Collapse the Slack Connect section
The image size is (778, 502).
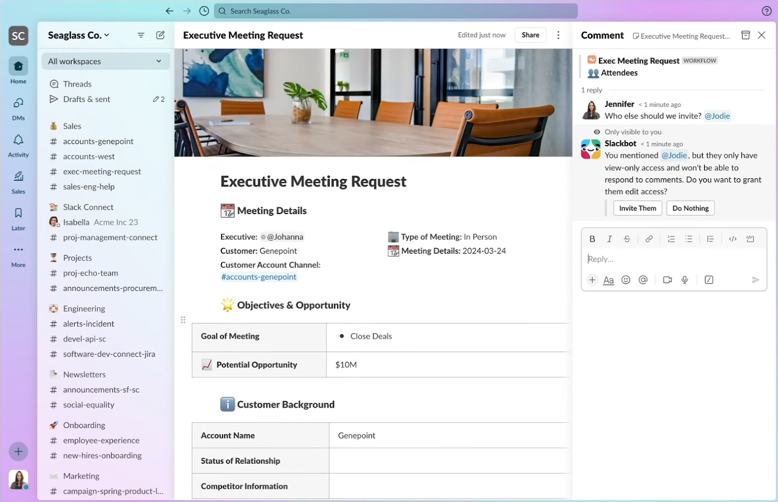click(88, 207)
